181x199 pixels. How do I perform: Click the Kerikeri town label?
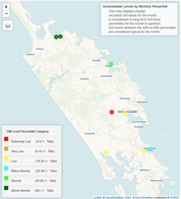97,61
